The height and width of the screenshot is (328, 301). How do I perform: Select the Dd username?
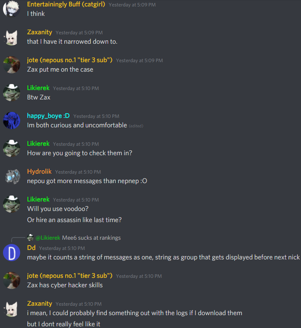click(x=31, y=248)
